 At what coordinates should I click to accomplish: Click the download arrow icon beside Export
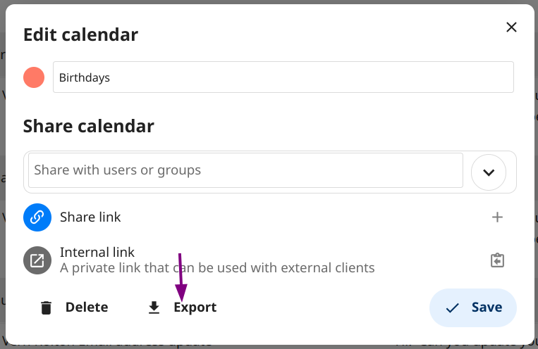[154, 307]
